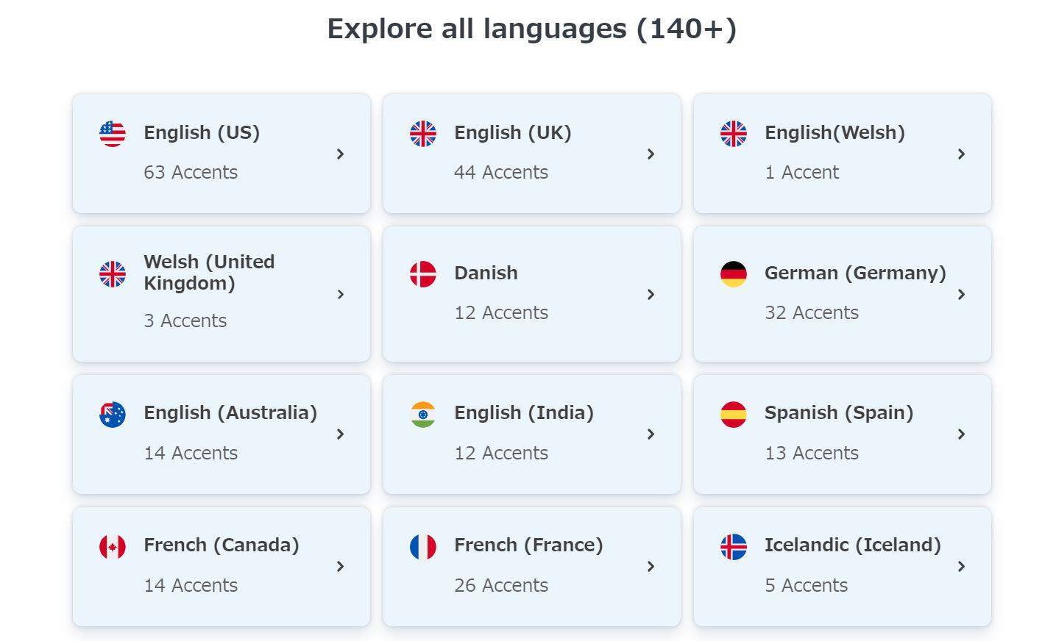The image size is (1042, 641).
Task: Expand French (Canada) chevron arrow
Action: [x=340, y=566]
